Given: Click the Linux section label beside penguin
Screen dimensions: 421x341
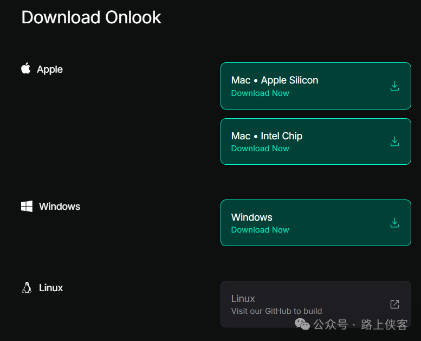Looking at the screenshot, I should click(x=51, y=288).
